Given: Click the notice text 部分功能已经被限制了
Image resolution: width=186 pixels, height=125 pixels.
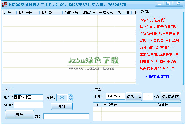Looking at the screenshot, I should pos(157,48).
